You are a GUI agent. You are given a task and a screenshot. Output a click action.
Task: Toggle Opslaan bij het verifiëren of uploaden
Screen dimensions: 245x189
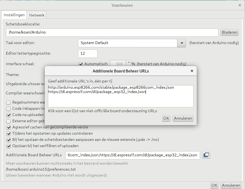pos(8,146)
